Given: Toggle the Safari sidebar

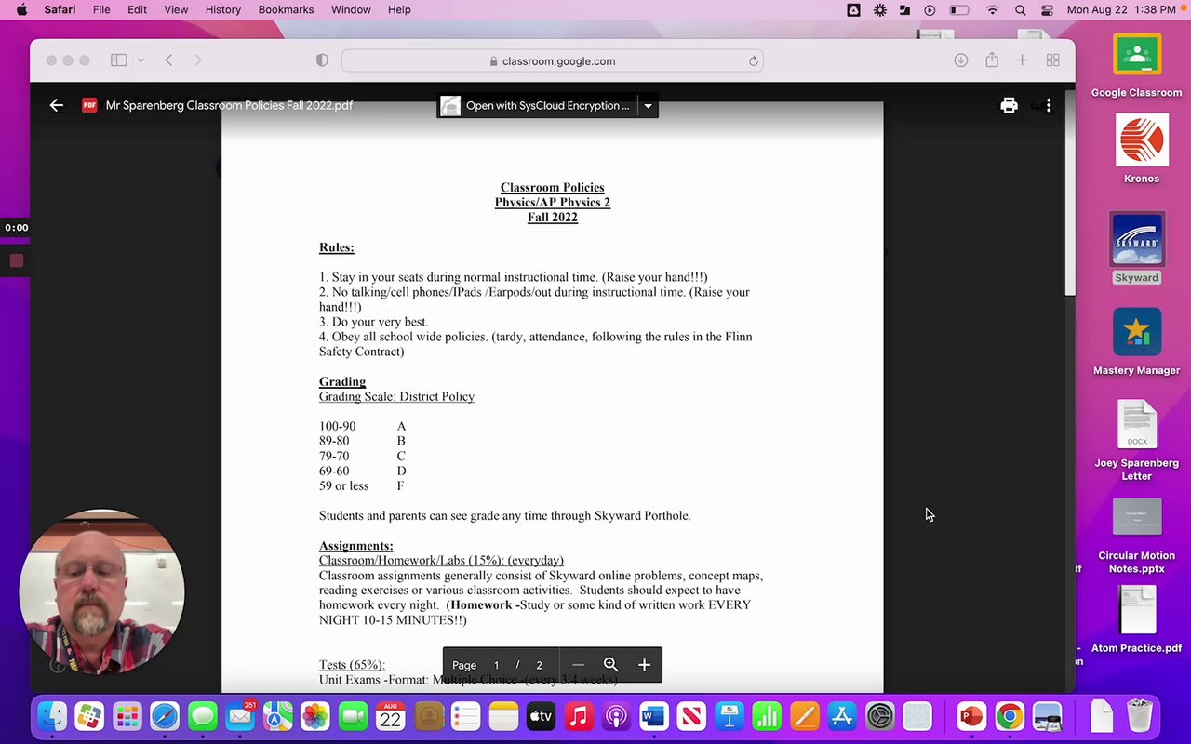Looking at the screenshot, I should coord(119,60).
